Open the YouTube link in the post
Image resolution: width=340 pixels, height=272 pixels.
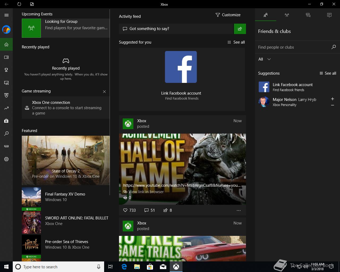click(182, 185)
